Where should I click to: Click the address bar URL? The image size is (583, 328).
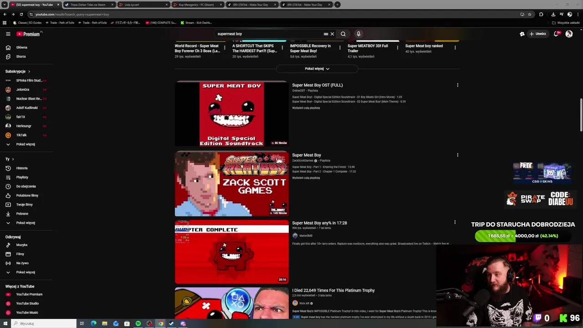[72, 14]
